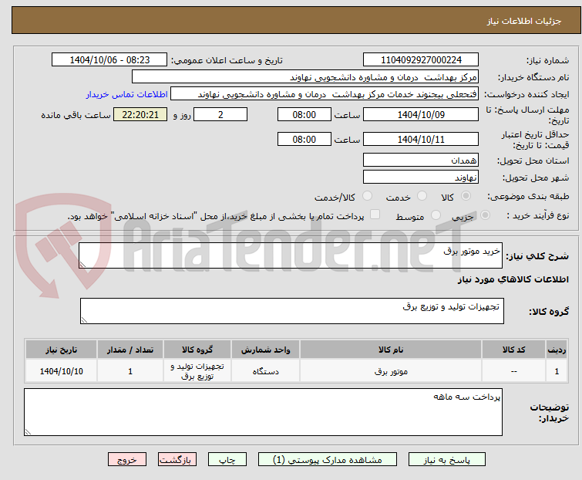The width and height of the screenshot is (582, 480).
Task: Click the نام کالا column header
Action: pyautogui.click(x=391, y=350)
